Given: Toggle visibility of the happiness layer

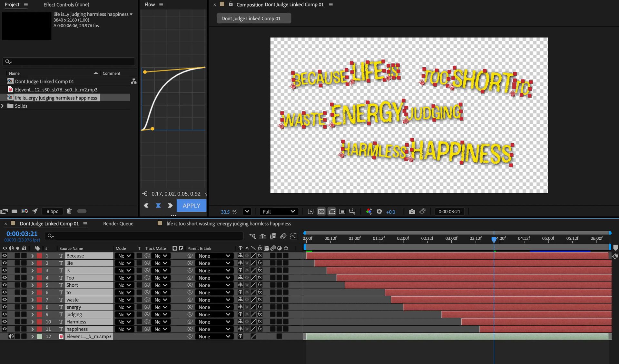Looking at the screenshot, I should pos(5,329).
